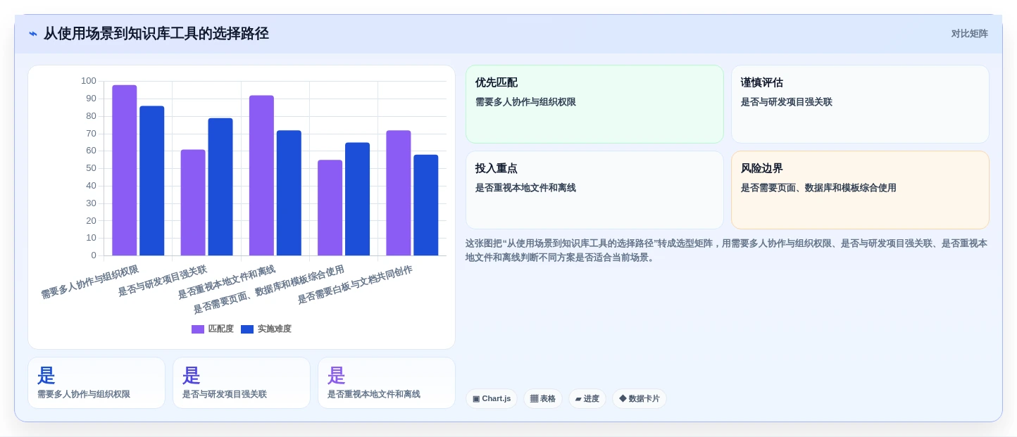Toggle the 实施难度 legend entry
The image size is (1017, 437).
tap(266, 329)
